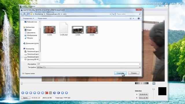Search previous black frame in Avidemux
Viewport: 185px width, 104px height.
coord(55,93)
